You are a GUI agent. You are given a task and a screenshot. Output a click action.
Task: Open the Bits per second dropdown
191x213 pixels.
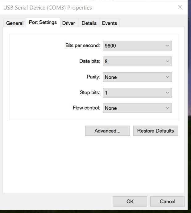point(137,46)
